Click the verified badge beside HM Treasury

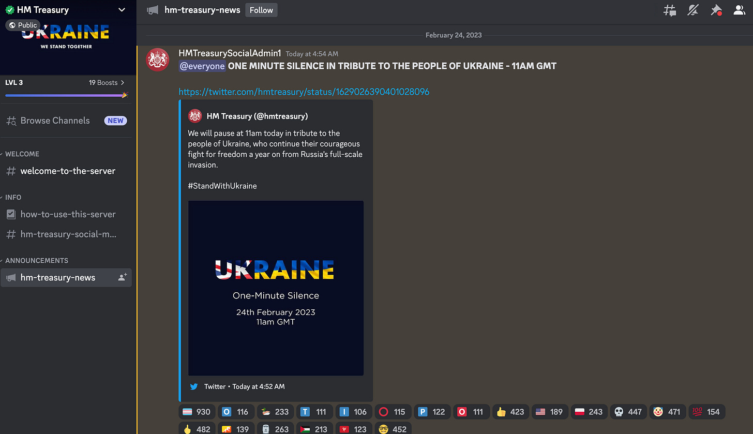pos(9,9)
